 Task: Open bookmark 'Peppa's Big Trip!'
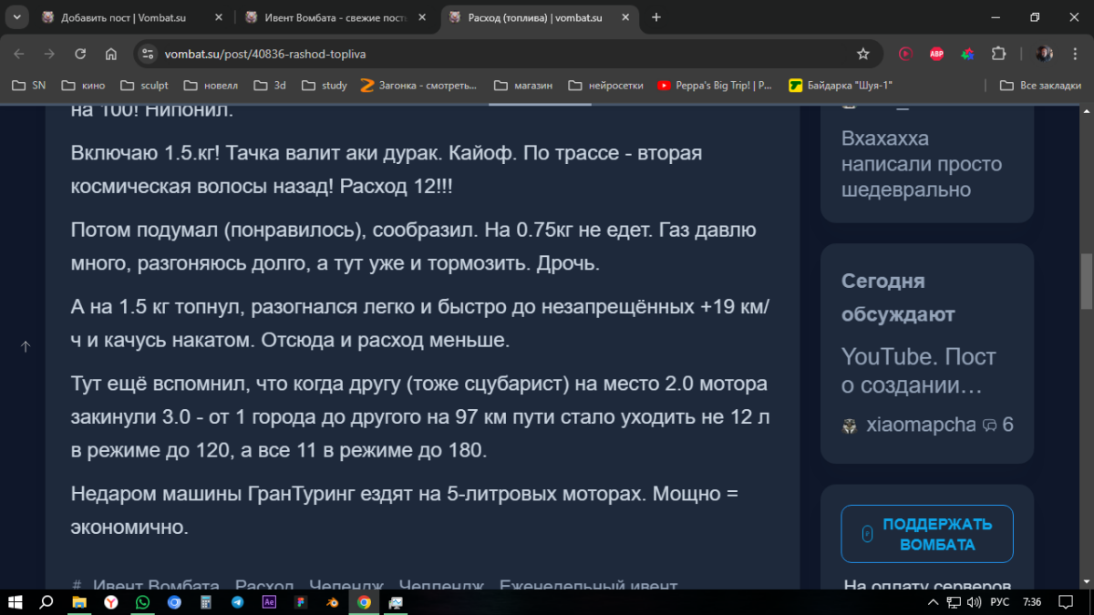[715, 86]
